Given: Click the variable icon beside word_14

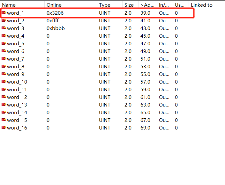Looking at the screenshot, I should click(4, 112).
